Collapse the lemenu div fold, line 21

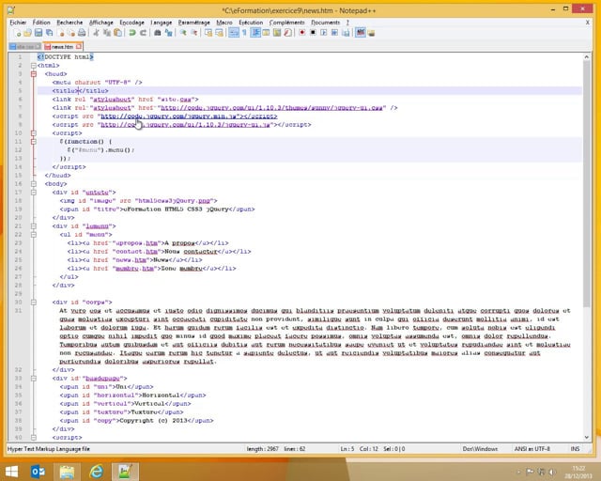point(34,225)
